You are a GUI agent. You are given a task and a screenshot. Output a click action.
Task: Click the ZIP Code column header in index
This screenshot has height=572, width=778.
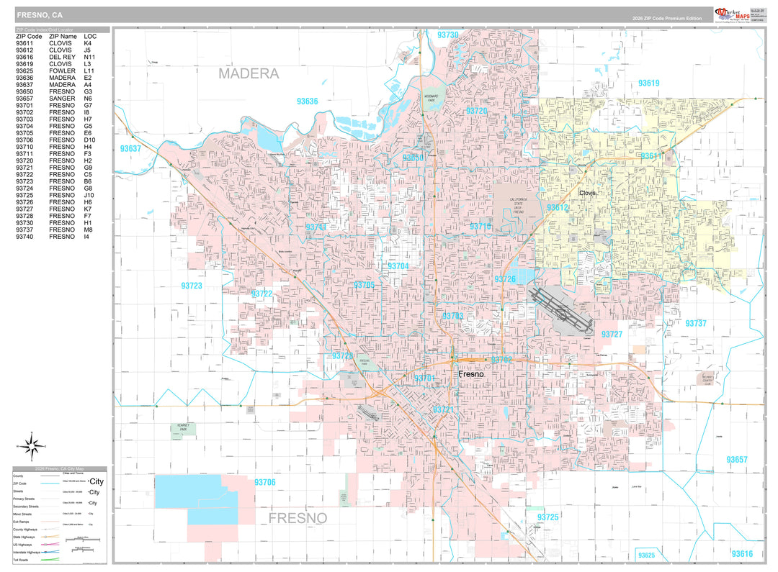pos(29,37)
